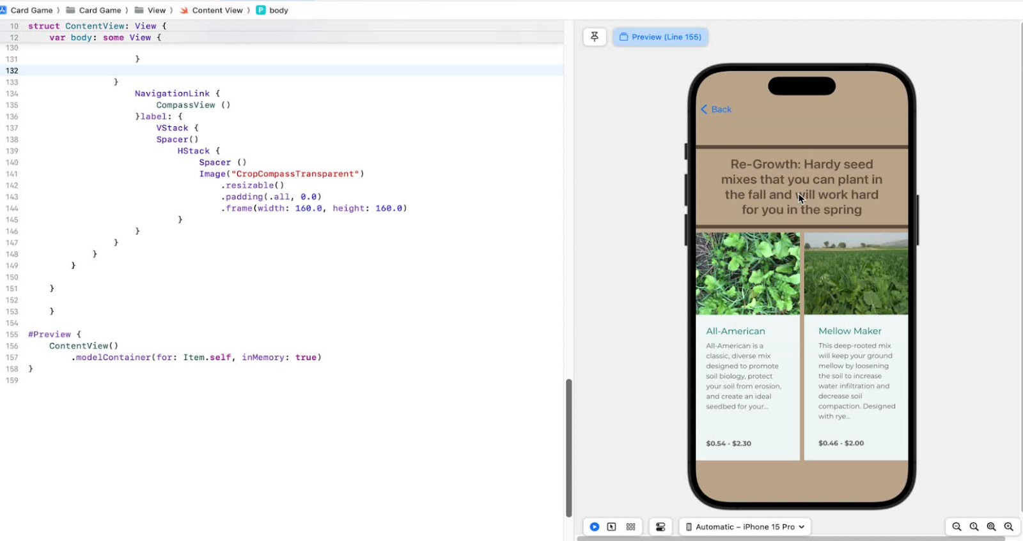Click the Re-Growth headline text
Screen dimensions: 1023x541
click(802, 187)
